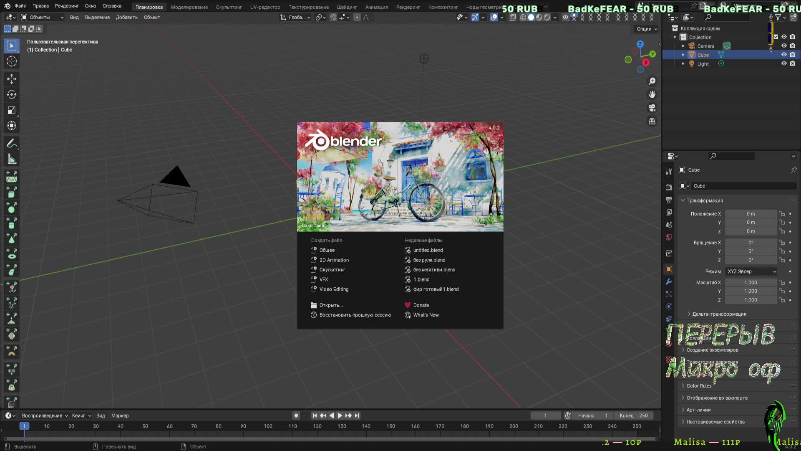The image size is (801, 451).
Task: Select the Move tool
Action: tap(12, 79)
